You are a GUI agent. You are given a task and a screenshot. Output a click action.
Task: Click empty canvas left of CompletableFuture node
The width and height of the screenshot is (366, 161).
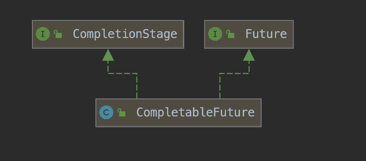pyautogui.click(x=52, y=112)
